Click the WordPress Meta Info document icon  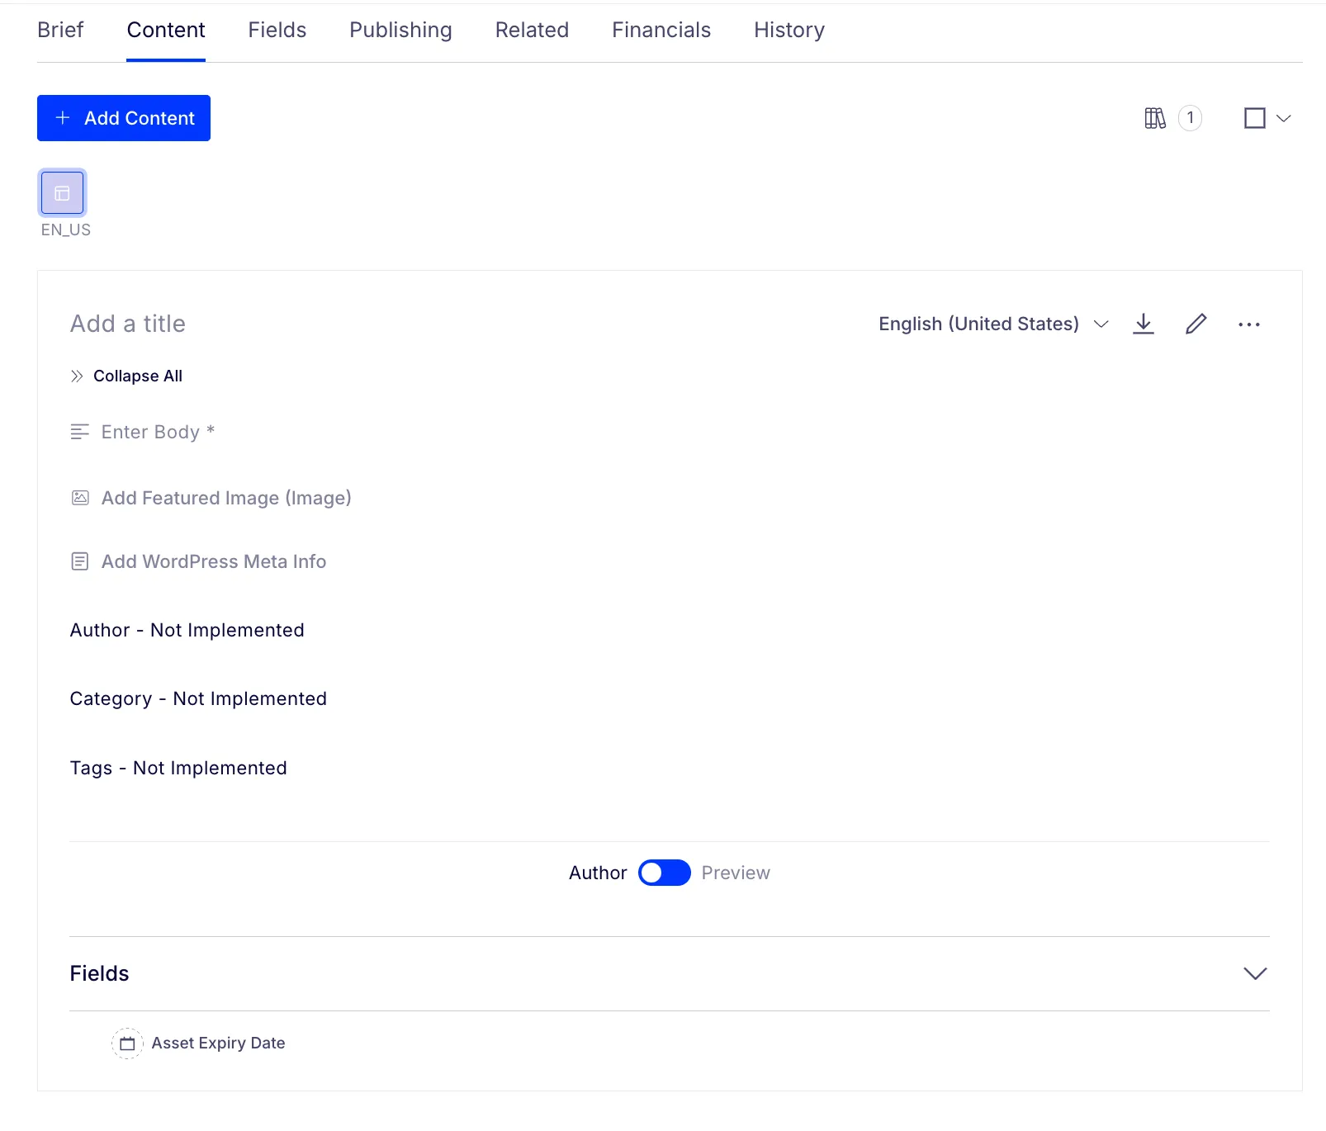pyautogui.click(x=80, y=561)
